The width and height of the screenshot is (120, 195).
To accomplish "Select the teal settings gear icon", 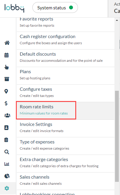I will 7,188.
